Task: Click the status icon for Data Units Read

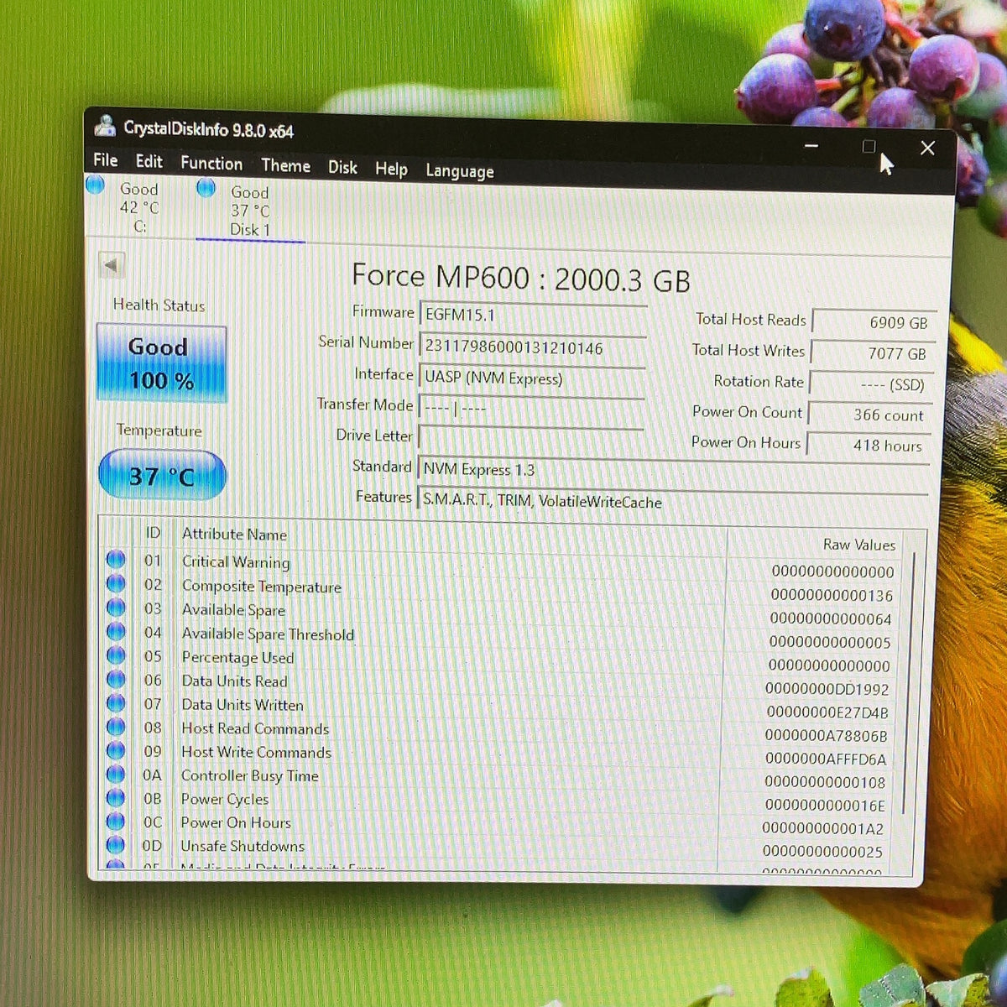Action: click(116, 679)
